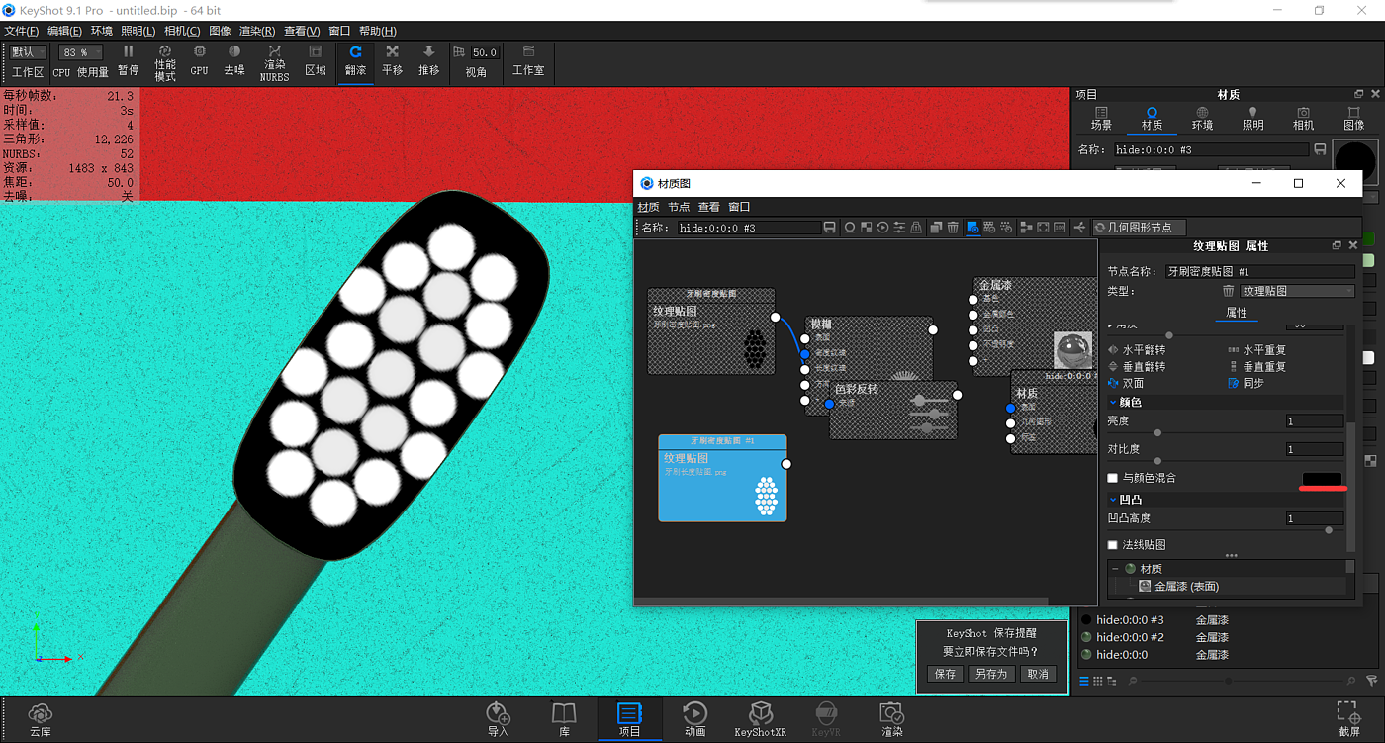Toggle 垂直翻转 option

tap(1137, 367)
